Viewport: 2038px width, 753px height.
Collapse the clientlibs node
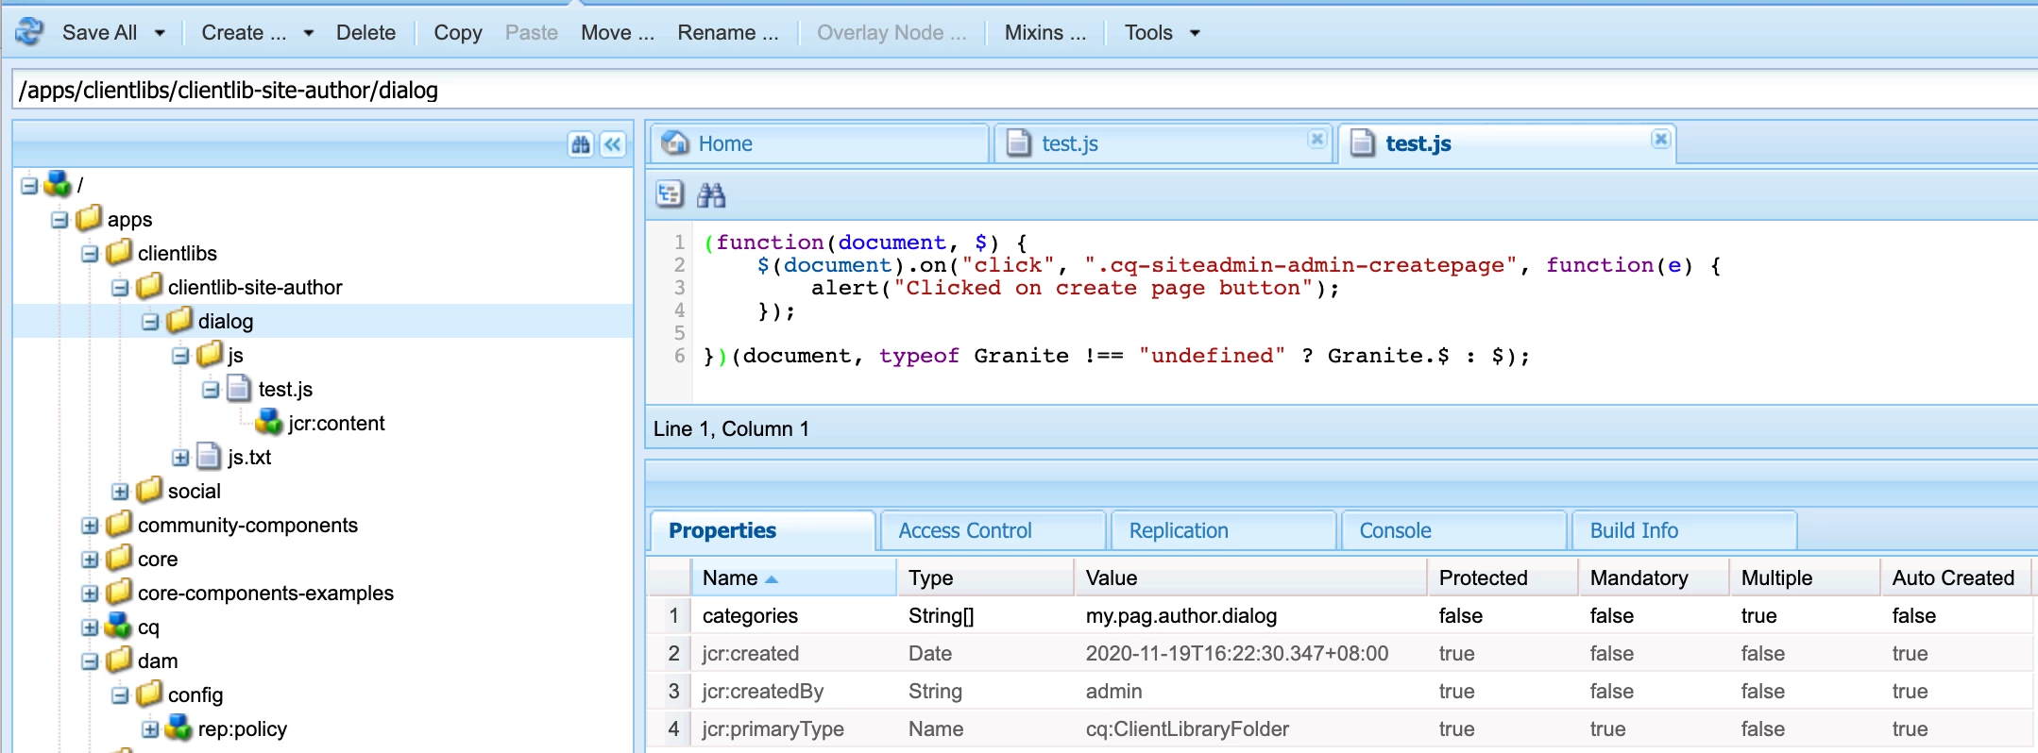[x=90, y=253]
